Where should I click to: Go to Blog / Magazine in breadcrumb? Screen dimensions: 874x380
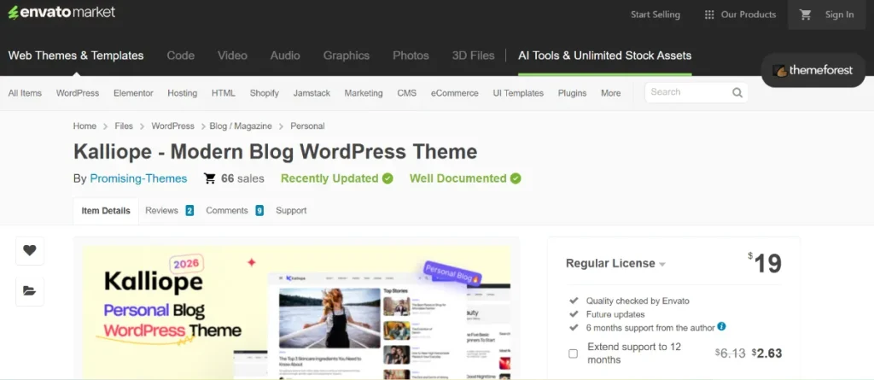241,126
